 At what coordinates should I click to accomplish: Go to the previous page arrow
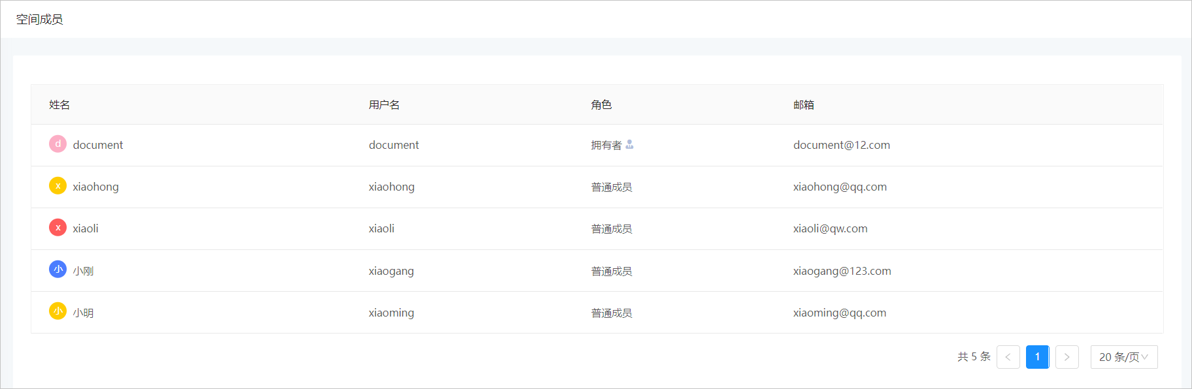click(1008, 357)
